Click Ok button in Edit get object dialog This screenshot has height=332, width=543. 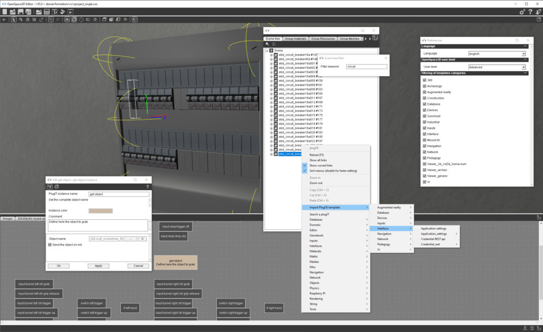click(58, 266)
